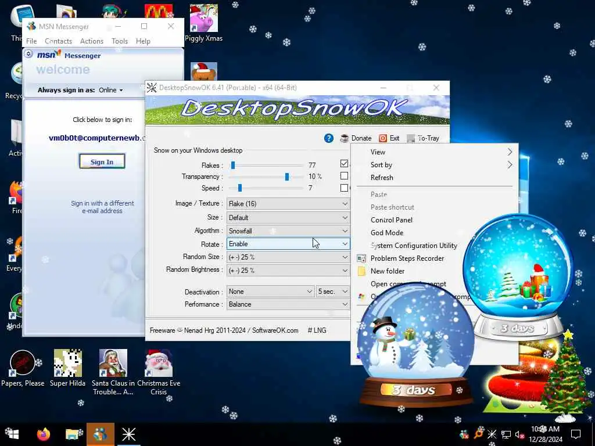This screenshot has width=595, height=446.
Task: Open Super Hilda desktop icon
Action: point(67,368)
